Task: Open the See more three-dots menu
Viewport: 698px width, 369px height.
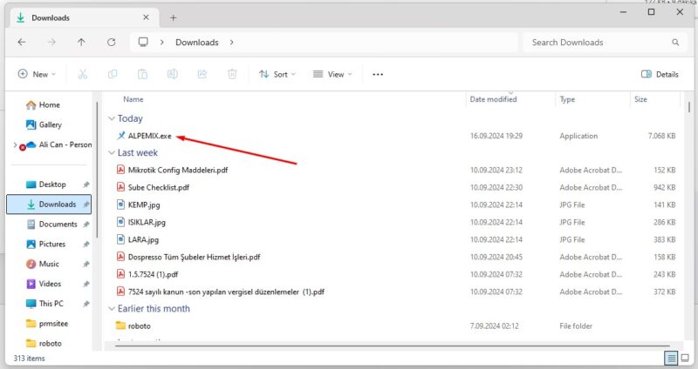Action: coord(378,75)
